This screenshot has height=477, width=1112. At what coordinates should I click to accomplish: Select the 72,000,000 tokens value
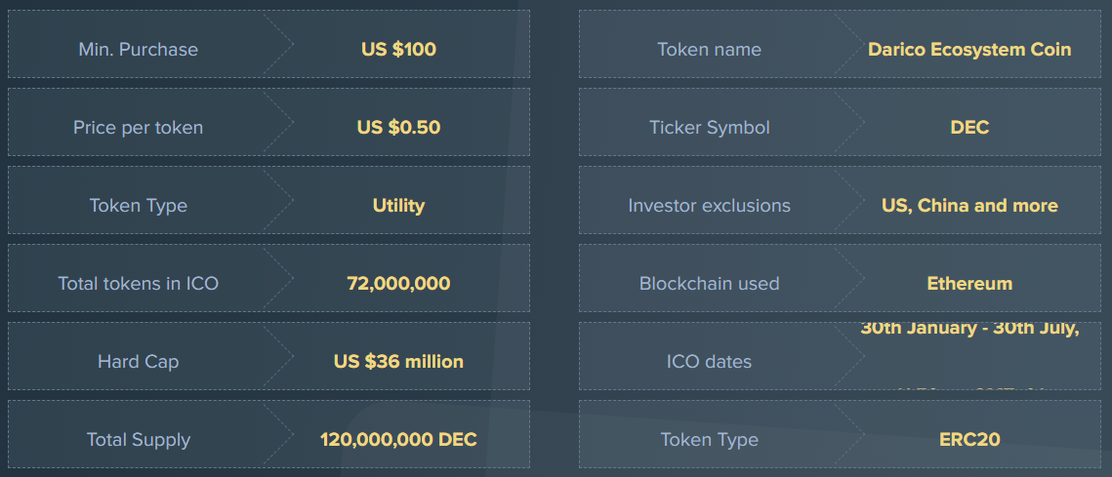(x=398, y=284)
